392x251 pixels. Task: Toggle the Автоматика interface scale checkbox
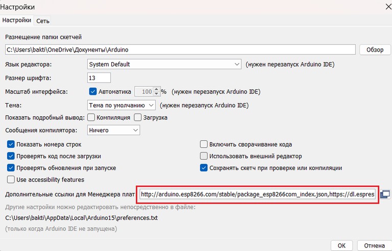(93, 92)
